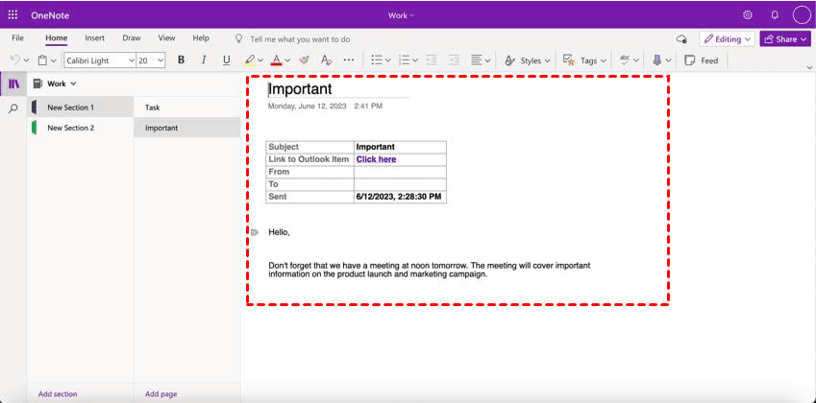Open undo options dropdown arrow

(27, 60)
